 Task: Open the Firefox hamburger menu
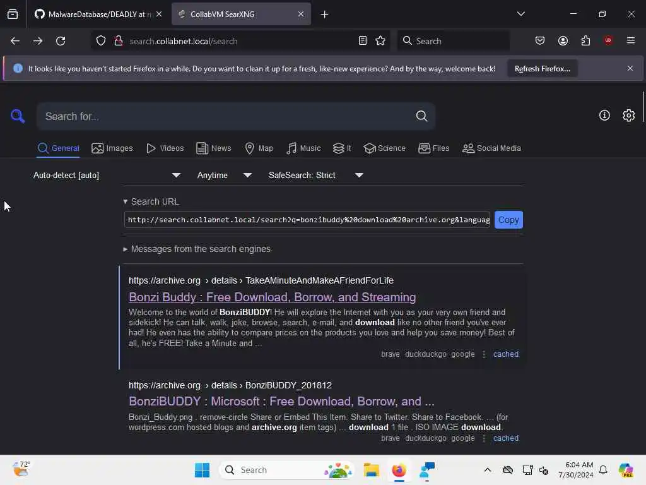pos(631,40)
